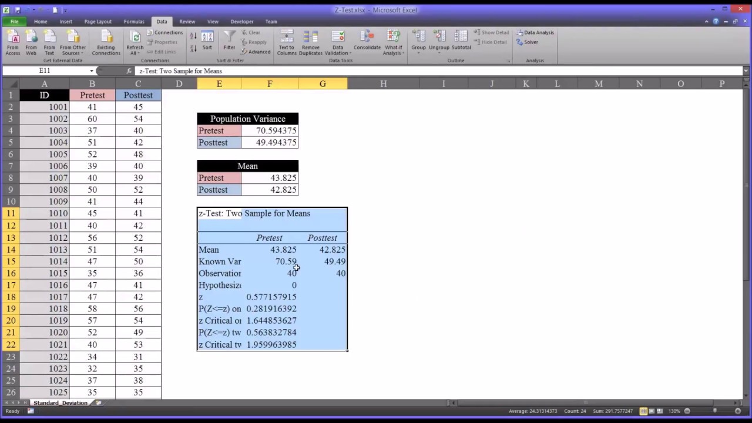Launch the Data Analysis tool
The image size is (752, 423).
(x=535, y=33)
